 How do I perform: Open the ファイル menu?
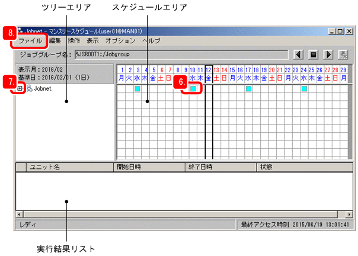30,41
